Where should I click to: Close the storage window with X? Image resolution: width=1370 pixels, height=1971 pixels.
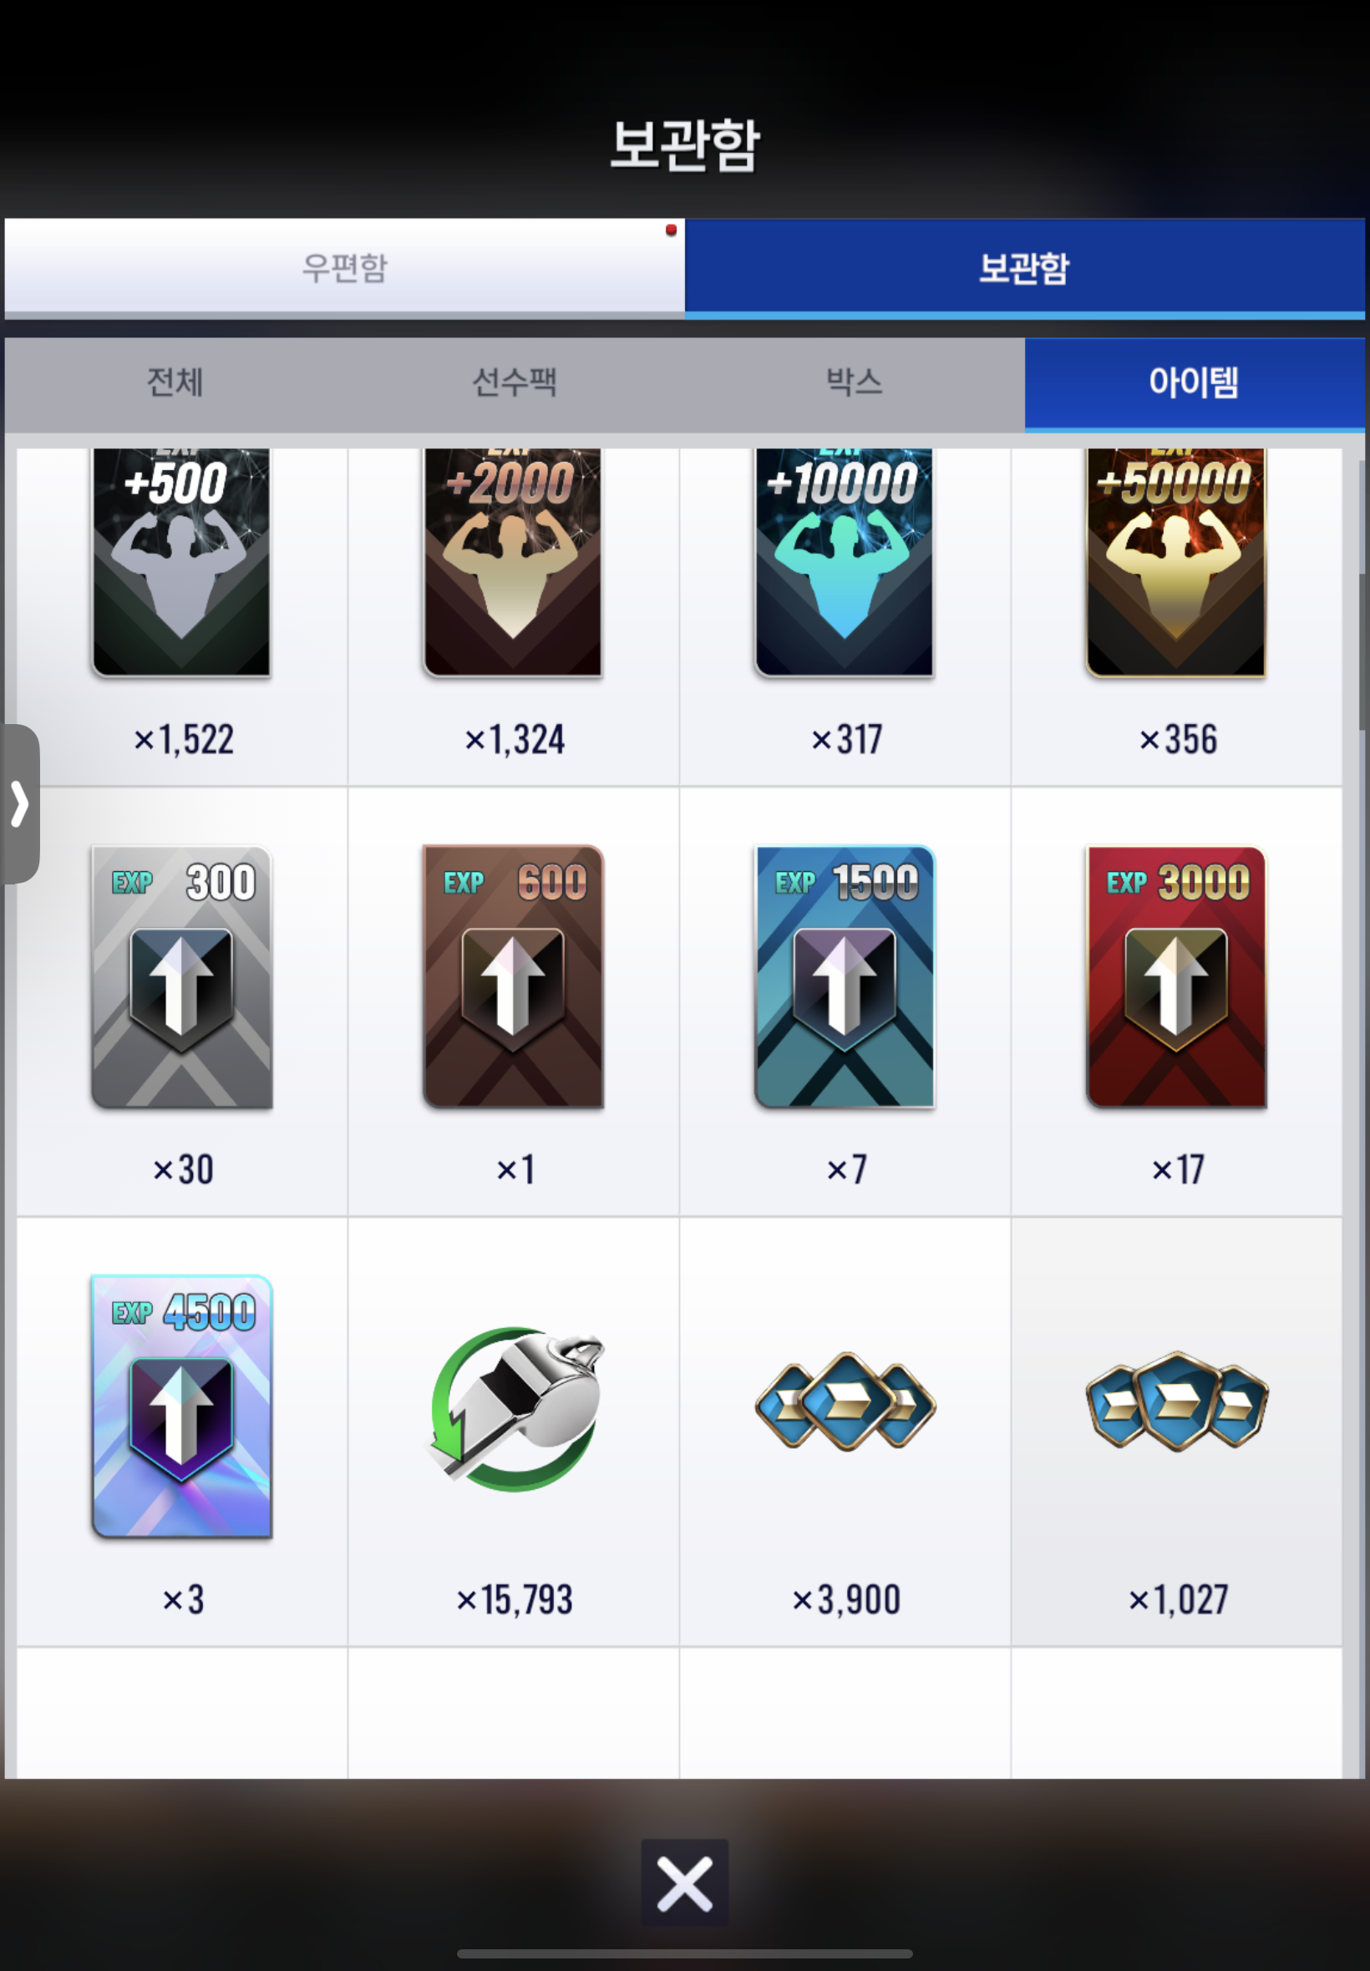click(684, 1884)
